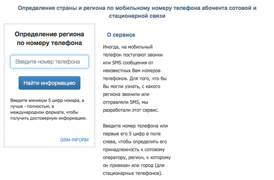Click the line 'или SMS сообщения от'
Screen dimensions: 274x180
128,63
